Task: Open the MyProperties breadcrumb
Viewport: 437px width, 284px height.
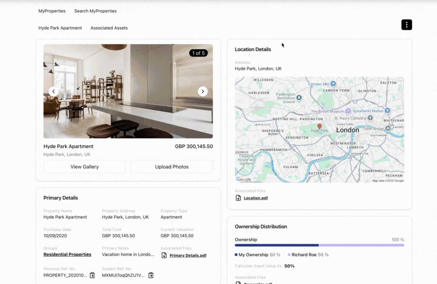Action: (x=52, y=11)
